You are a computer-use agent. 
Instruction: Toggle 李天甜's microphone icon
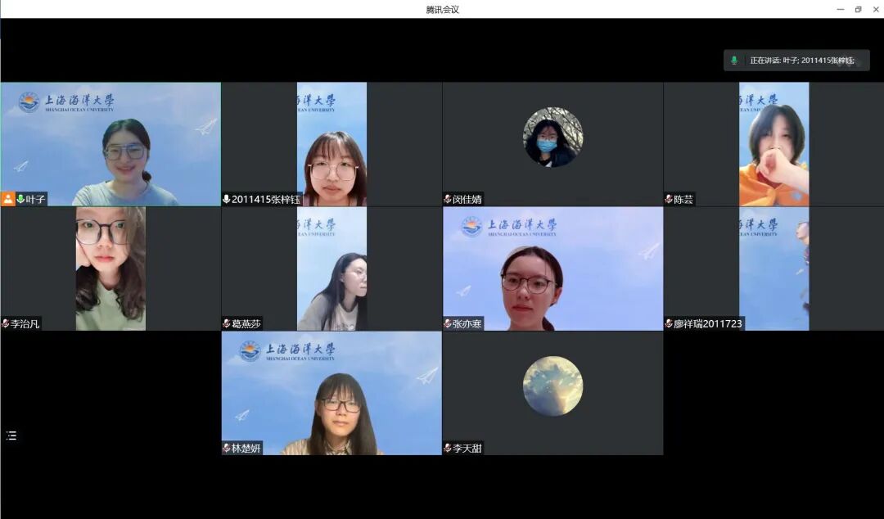[448, 448]
